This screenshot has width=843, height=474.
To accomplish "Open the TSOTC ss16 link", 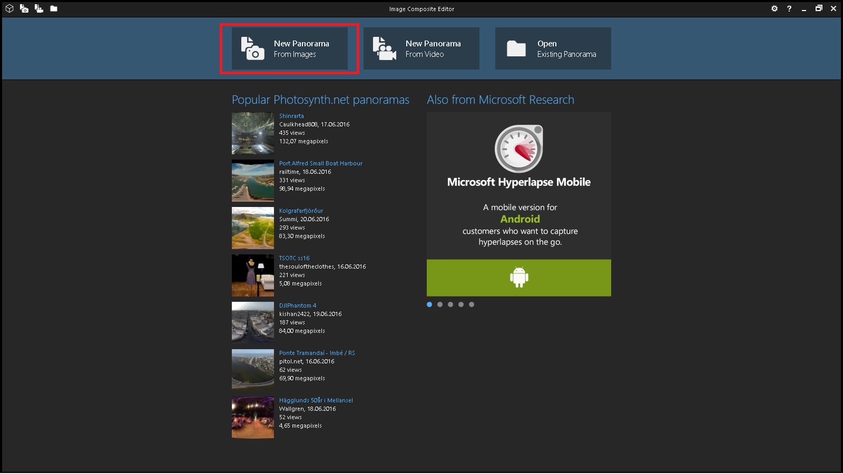I will point(295,258).
